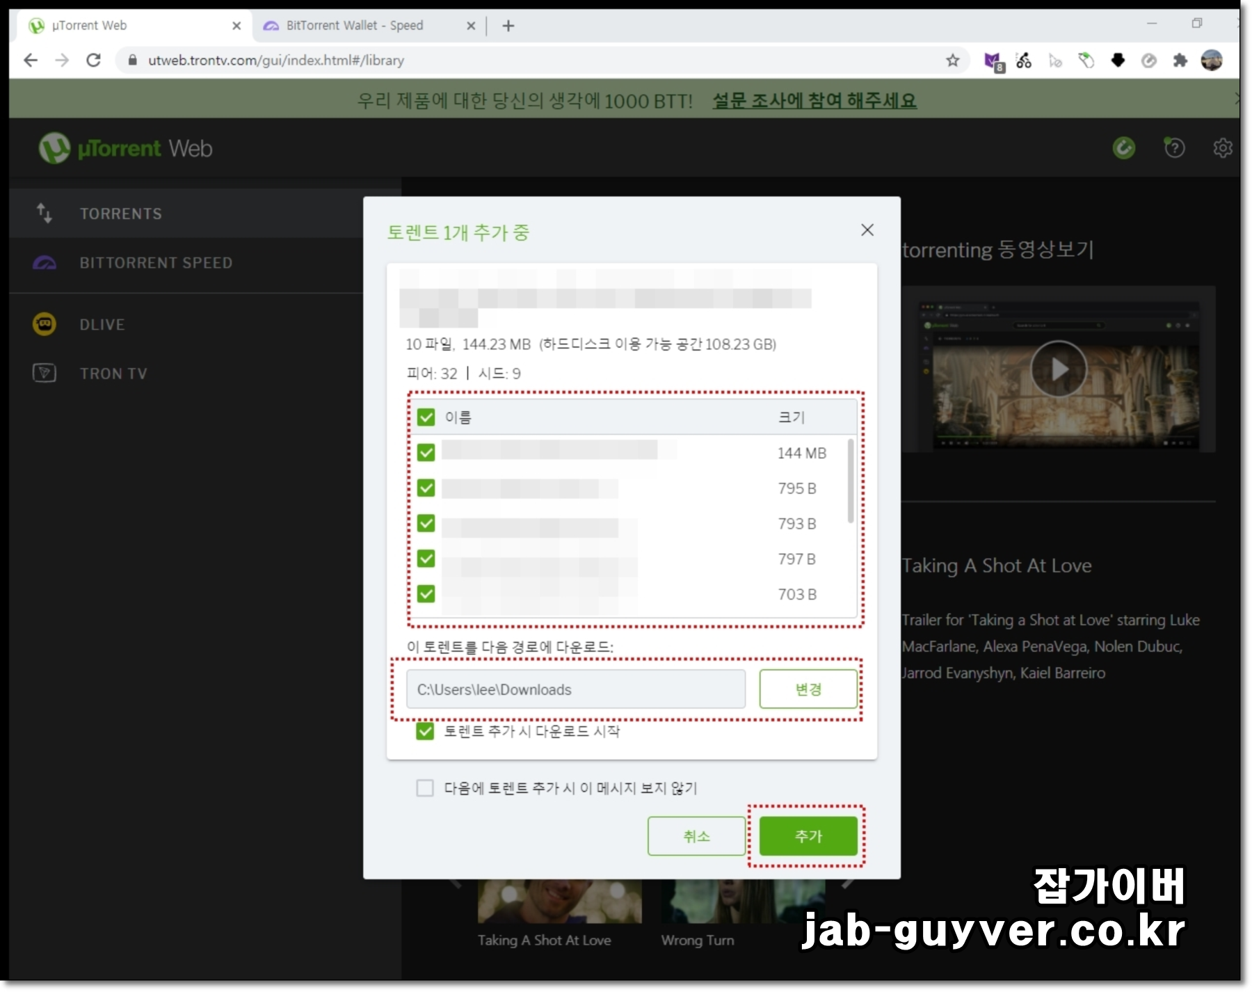Screen dimensions: 1252x992
Task: Uncheck the 703 B file checkbox
Action: point(426,594)
